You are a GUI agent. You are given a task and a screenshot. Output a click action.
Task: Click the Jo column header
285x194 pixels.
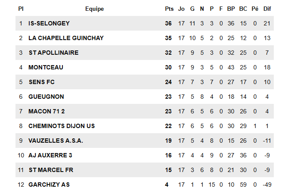[x=181, y=9]
